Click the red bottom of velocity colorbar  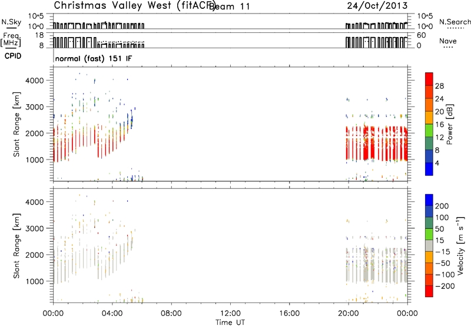pyautogui.click(x=429, y=291)
